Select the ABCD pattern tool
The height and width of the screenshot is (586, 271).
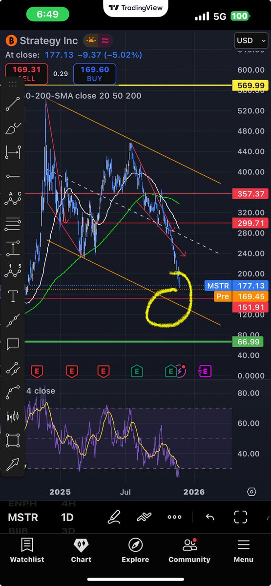(13, 200)
